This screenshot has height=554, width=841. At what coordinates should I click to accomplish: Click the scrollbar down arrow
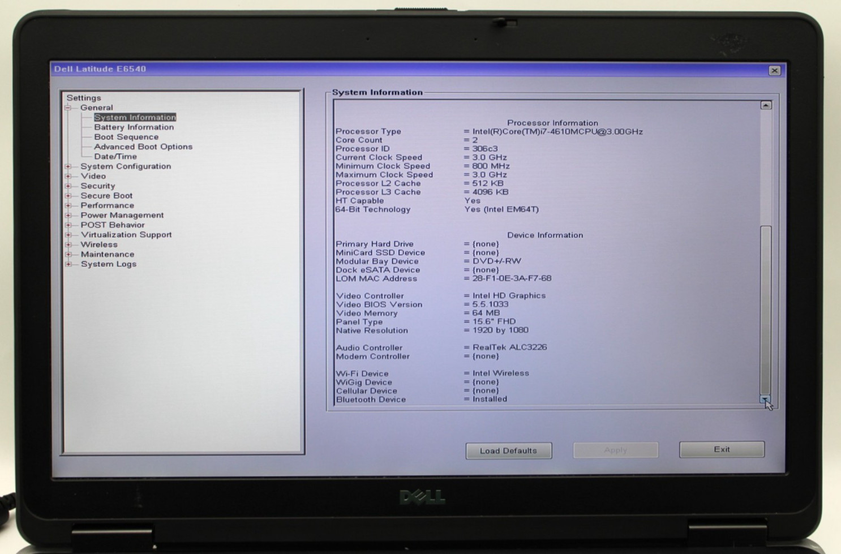click(765, 400)
